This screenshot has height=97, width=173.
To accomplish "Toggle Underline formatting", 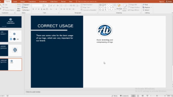I will (x=39, y=9).
